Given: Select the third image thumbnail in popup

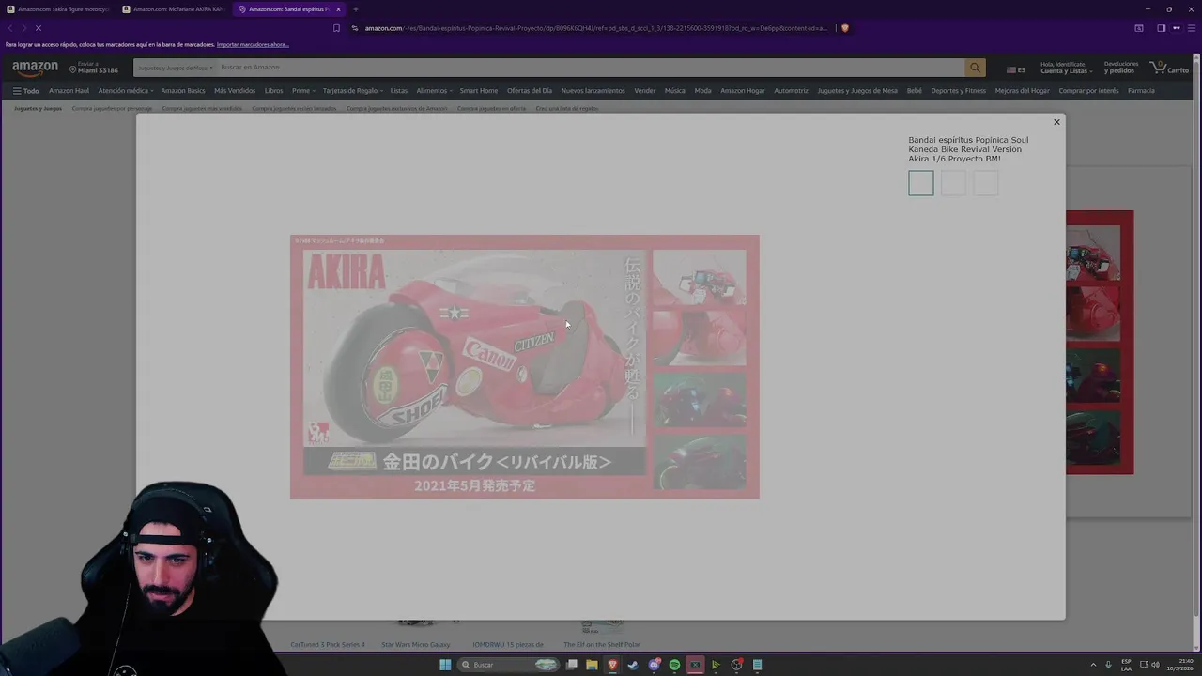Looking at the screenshot, I should coord(986,183).
